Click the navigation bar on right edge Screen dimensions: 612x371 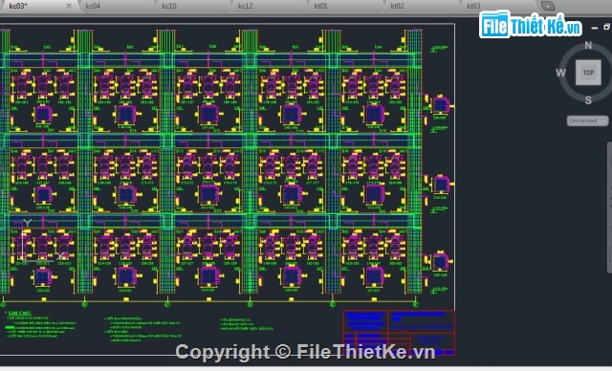point(609,207)
